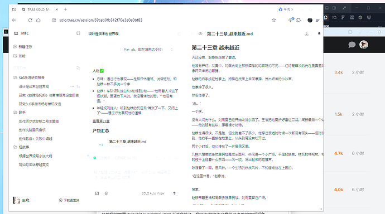Click the 4.0k count in background list
The height and width of the screenshot is (214, 385).
coord(338,189)
